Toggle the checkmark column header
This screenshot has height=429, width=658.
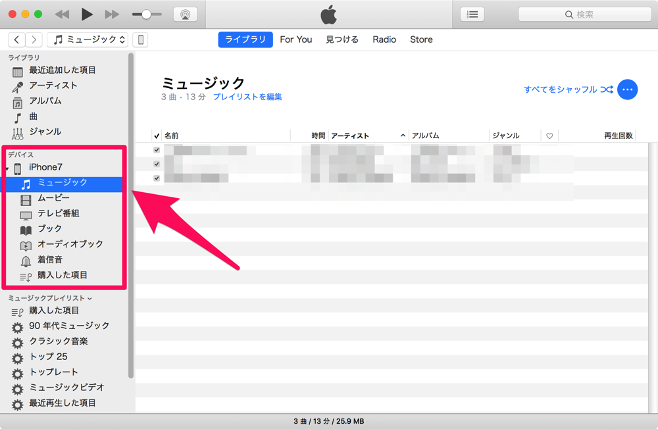coord(157,136)
